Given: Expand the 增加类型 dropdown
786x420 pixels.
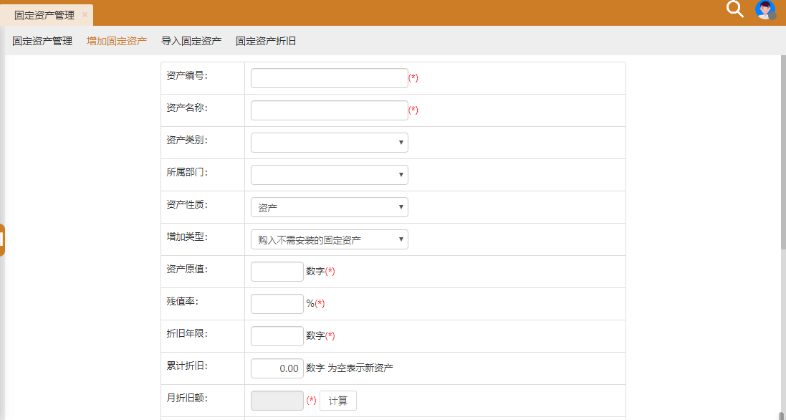Looking at the screenshot, I should tap(329, 239).
